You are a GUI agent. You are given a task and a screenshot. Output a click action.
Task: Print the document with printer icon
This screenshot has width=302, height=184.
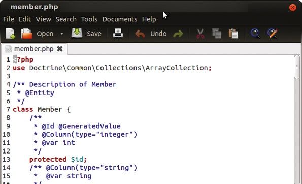pos(118,34)
